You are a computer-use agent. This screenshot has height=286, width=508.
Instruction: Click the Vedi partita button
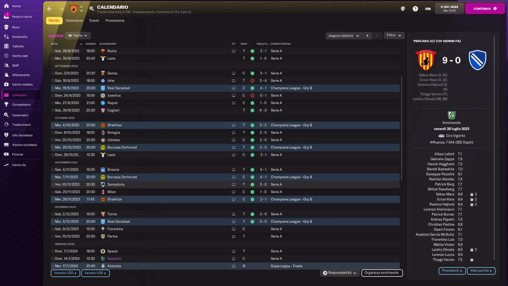[481, 271]
